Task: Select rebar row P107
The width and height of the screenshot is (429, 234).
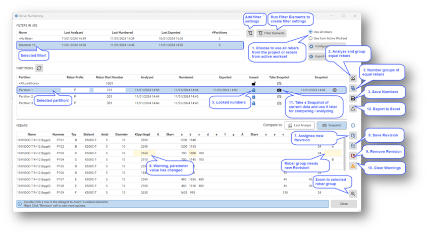Action: [x=180, y=180]
